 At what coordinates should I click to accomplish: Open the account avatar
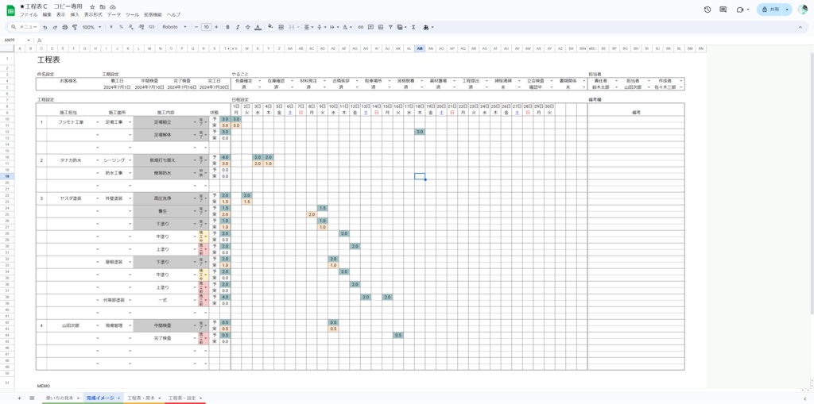(803, 10)
